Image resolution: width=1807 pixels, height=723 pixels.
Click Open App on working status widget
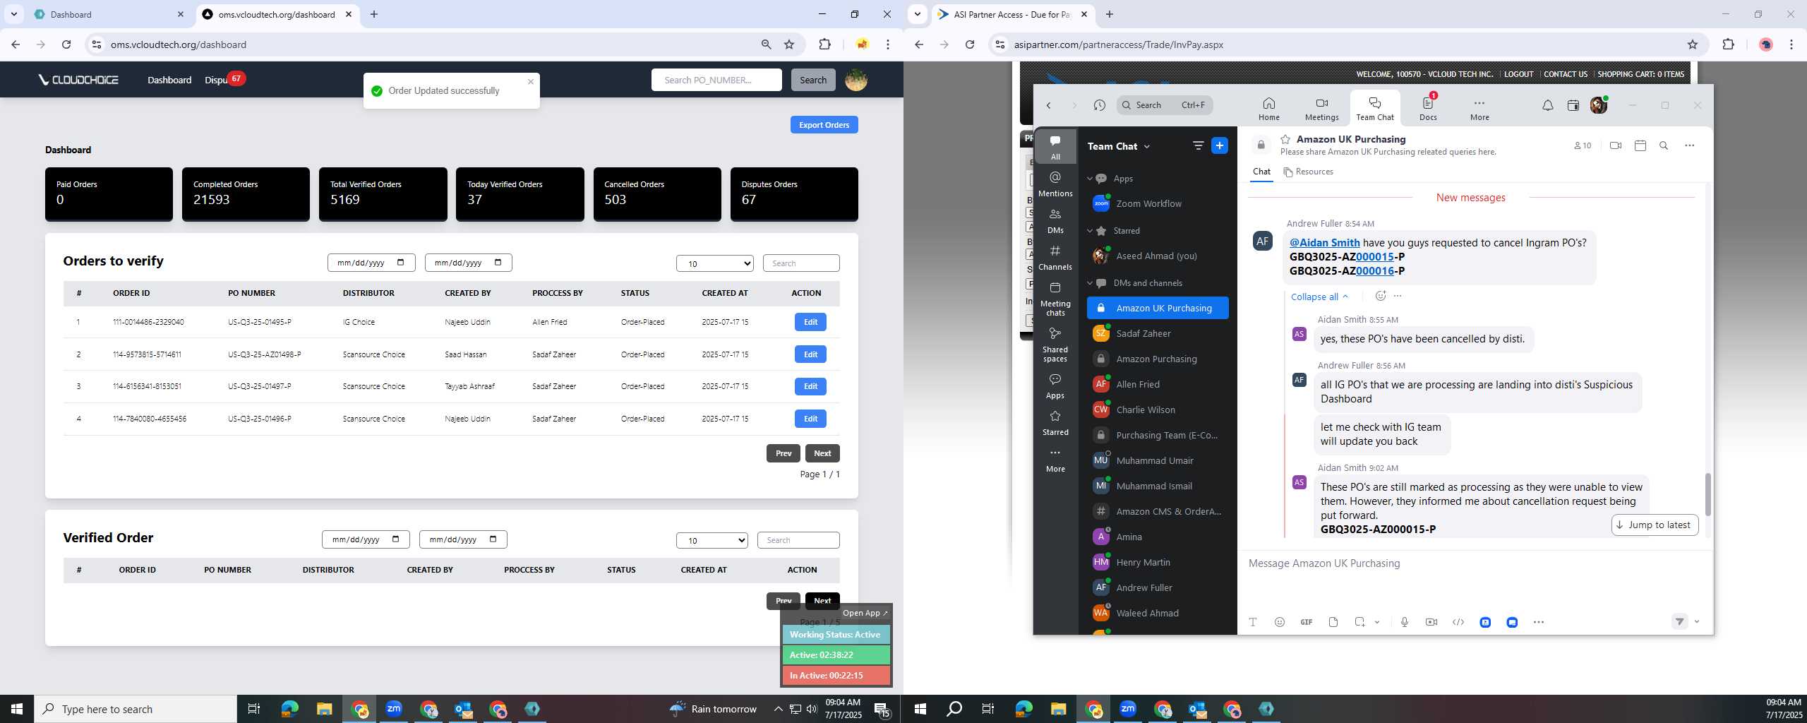point(865,613)
